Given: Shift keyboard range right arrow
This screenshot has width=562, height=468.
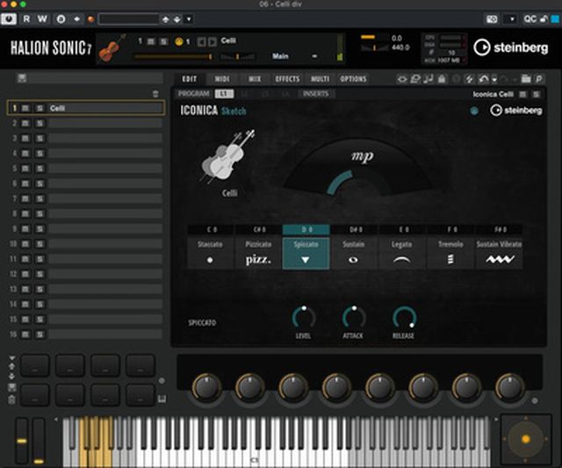Looking at the screenshot, I should pyautogui.click(x=496, y=419).
